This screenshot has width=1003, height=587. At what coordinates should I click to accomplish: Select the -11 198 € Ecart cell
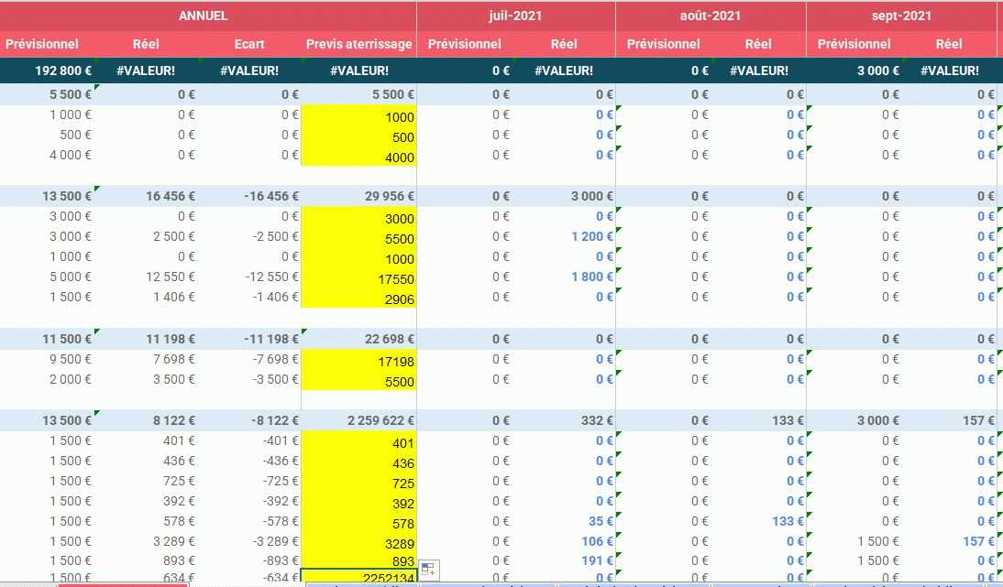click(249, 339)
